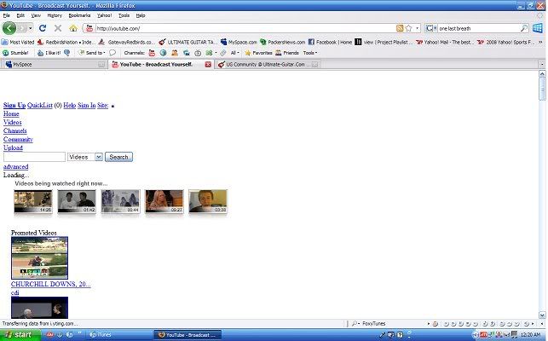This screenshot has height=341, width=548.
Task: Click the address bar URL field
Action: click(245, 28)
